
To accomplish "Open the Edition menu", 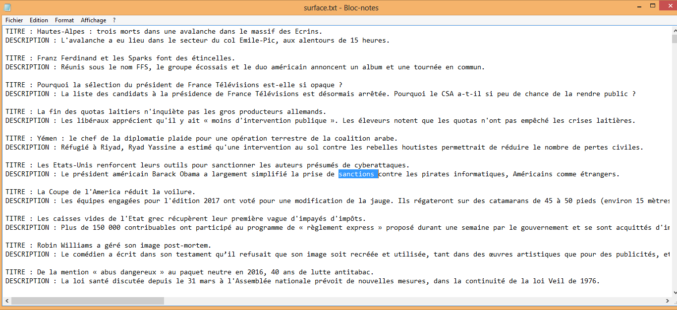I will pyautogui.click(x=39, y=20).
